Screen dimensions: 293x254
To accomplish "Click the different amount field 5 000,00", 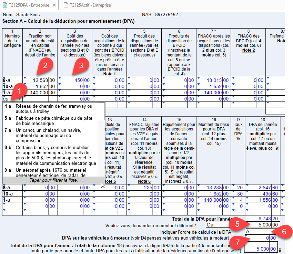I will click(263, 225).
